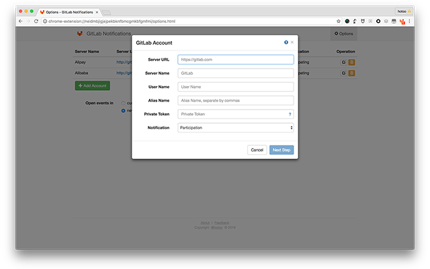Click the help icon in dialog header
Image resolution: width=430 pixels, height=269 pixels.
(x=286, y=42)
